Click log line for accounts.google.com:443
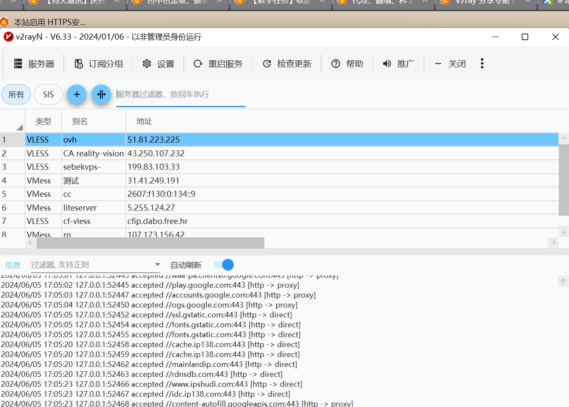The width and height of the screenshot is (569, 407). [158, 295]
